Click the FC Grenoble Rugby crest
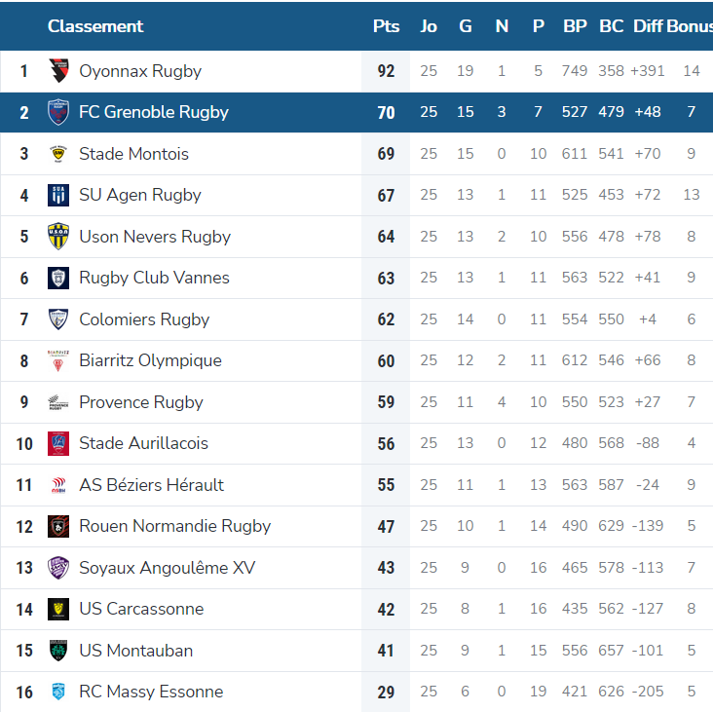 [x=58, y=112]
